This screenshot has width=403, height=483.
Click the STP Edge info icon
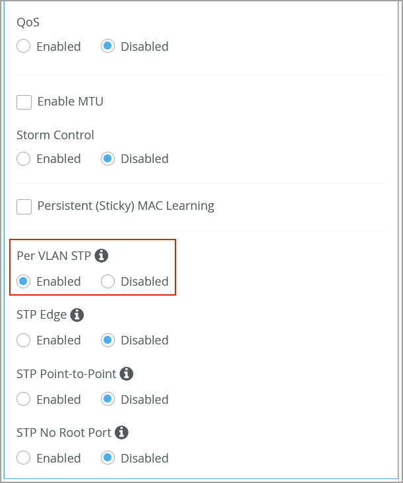(77, 315)
